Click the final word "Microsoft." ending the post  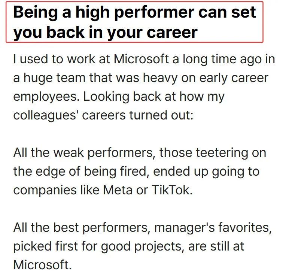(x=42, y=265)
